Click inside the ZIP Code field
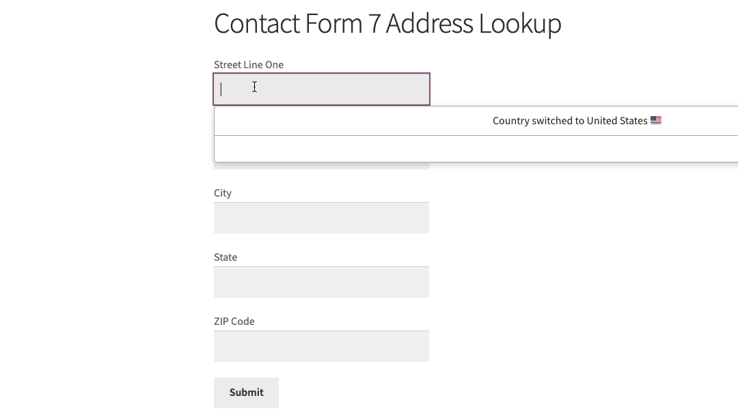The height and width of the screenshot is (415, 738). 321,345
